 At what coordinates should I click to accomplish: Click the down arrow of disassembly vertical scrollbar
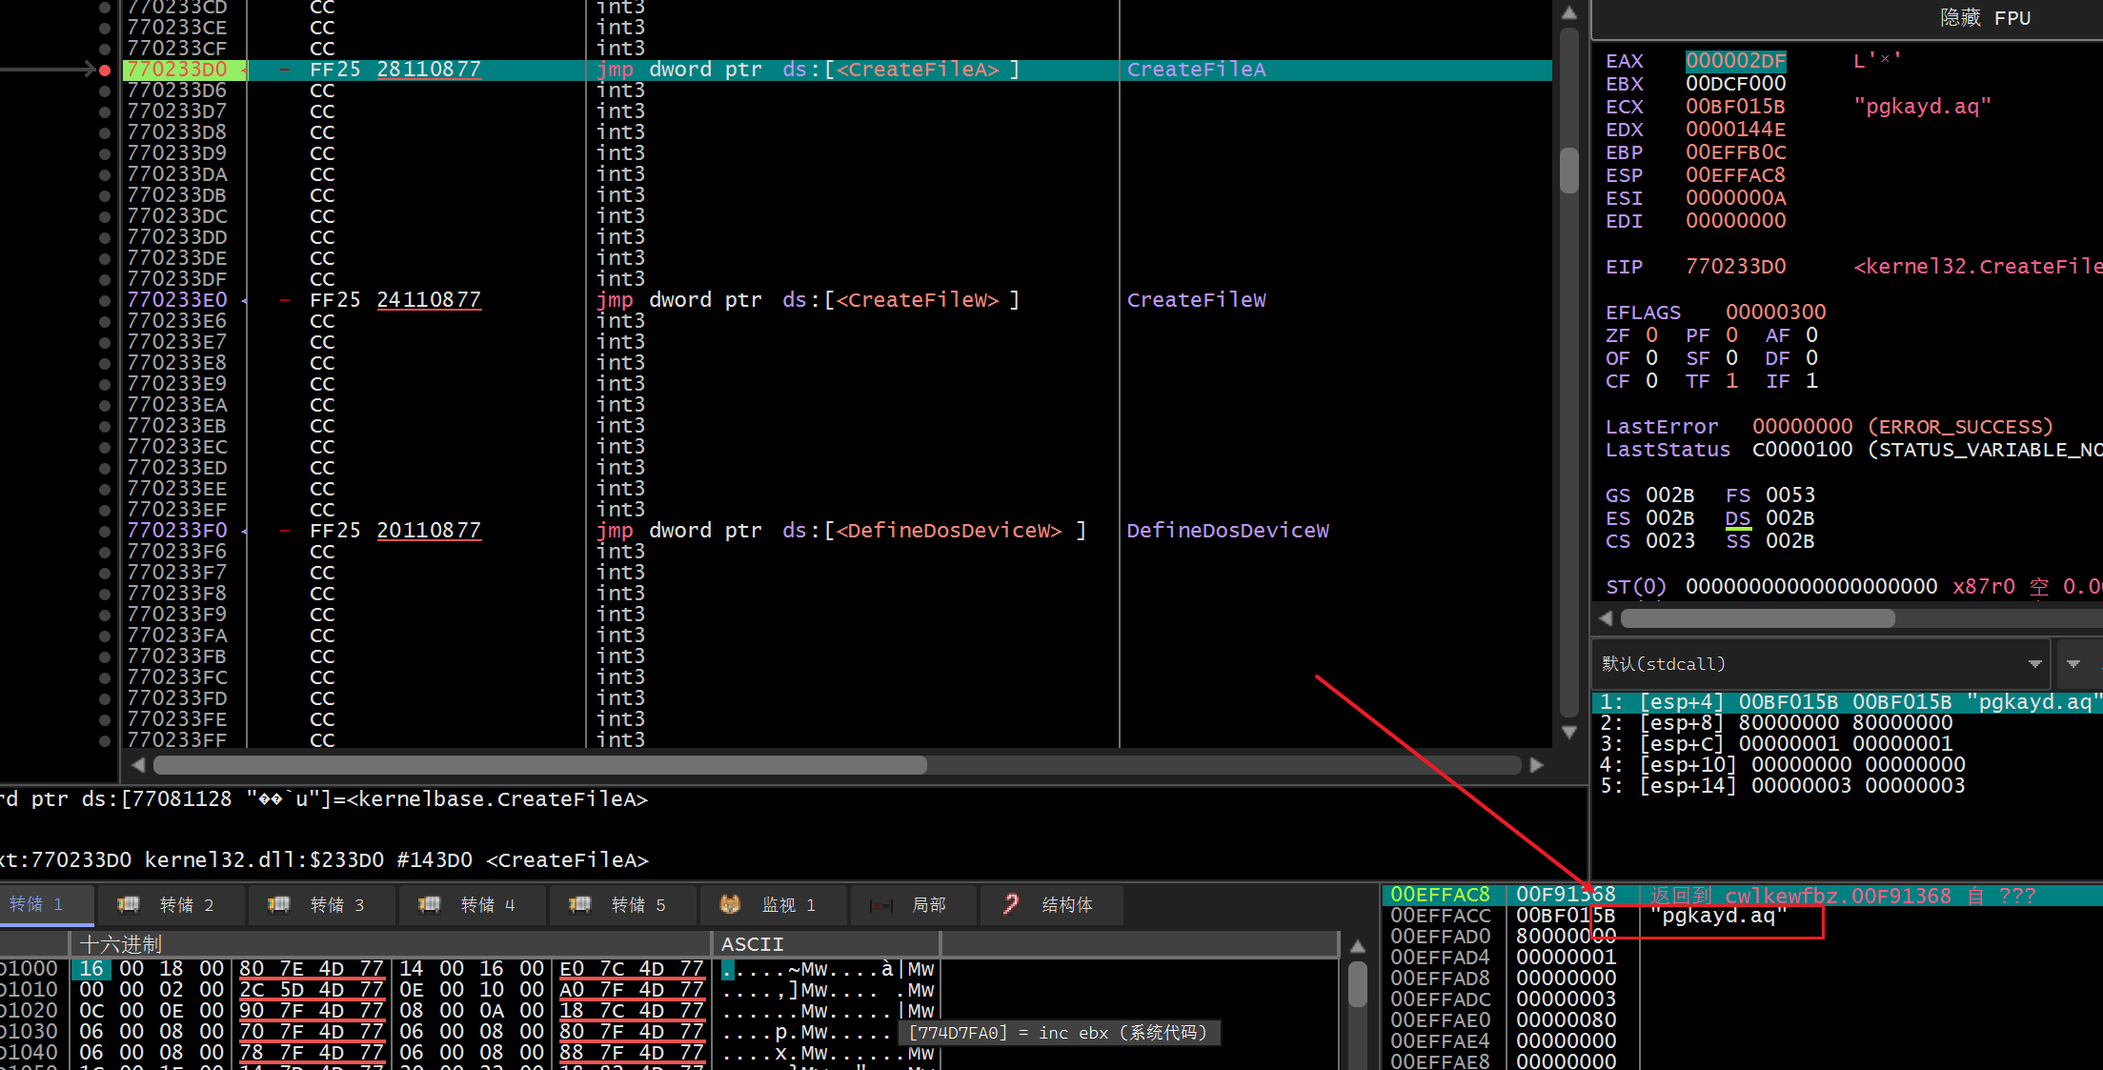(1569, 732)
